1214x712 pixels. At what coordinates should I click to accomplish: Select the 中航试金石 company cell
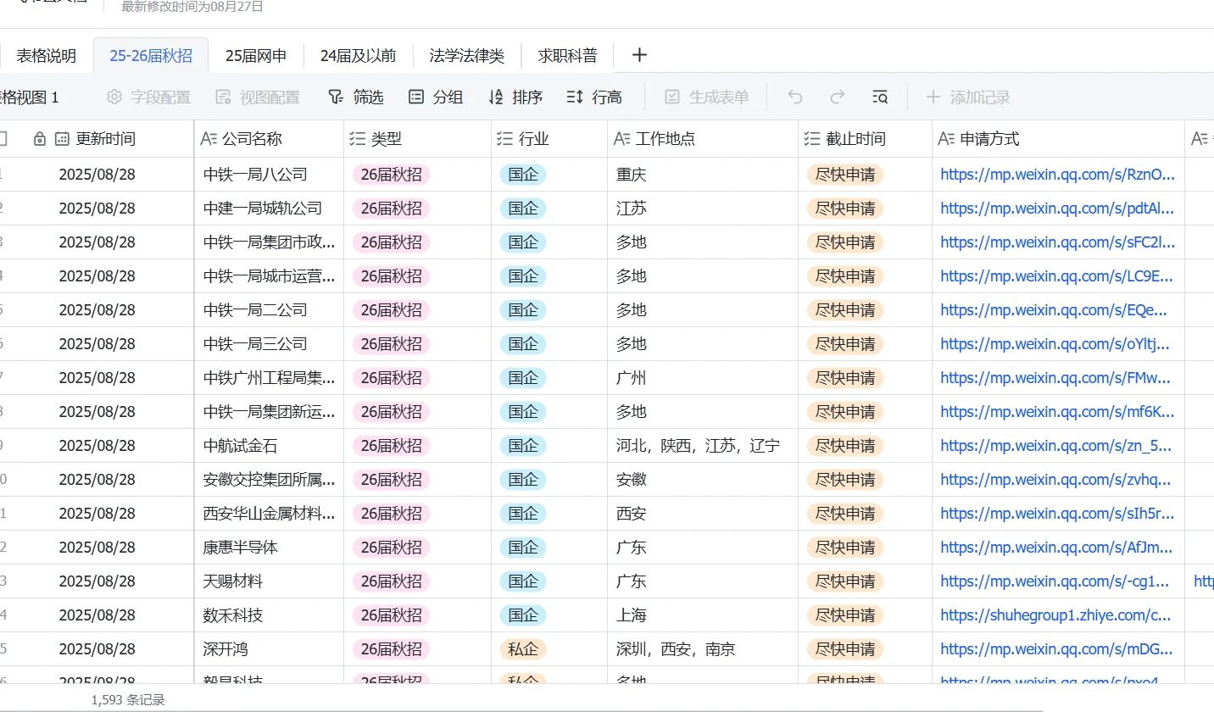[270, 446]
